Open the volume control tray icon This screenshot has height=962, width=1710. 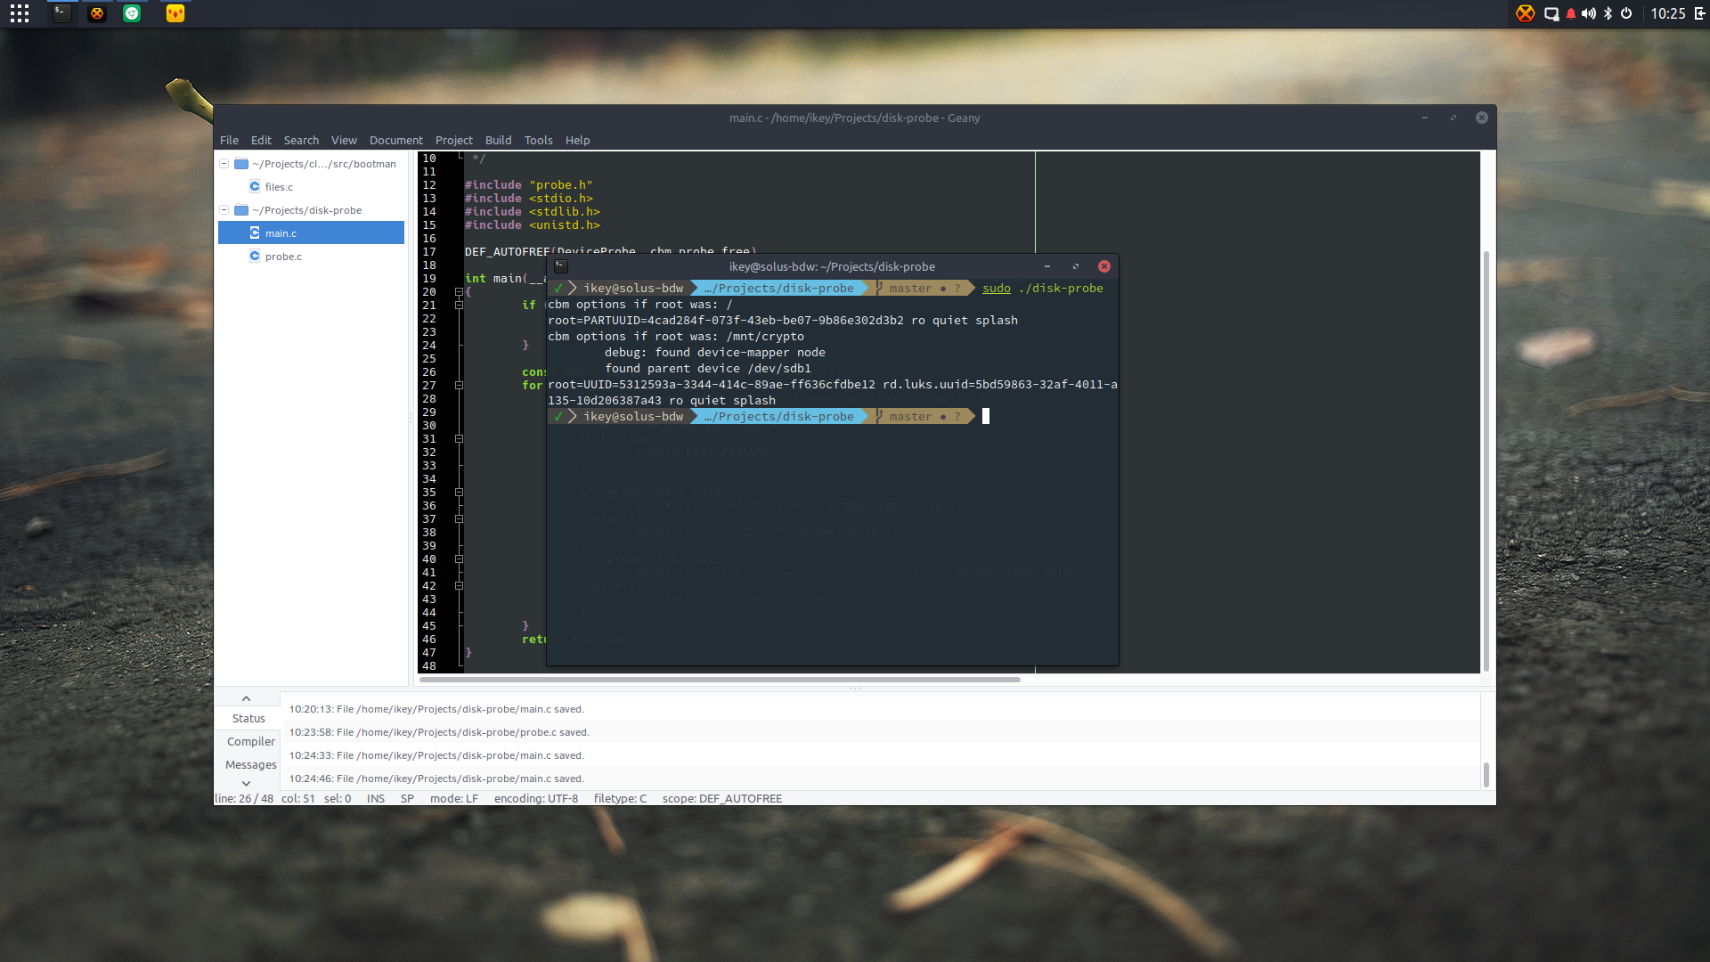coord(1589,13)
